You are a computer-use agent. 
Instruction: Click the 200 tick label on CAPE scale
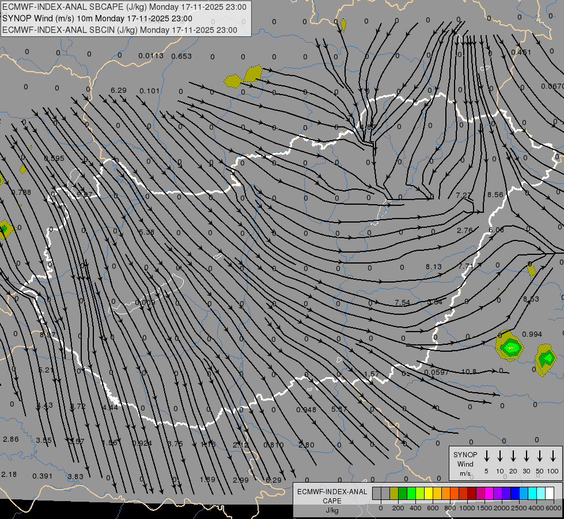(398, 508)
